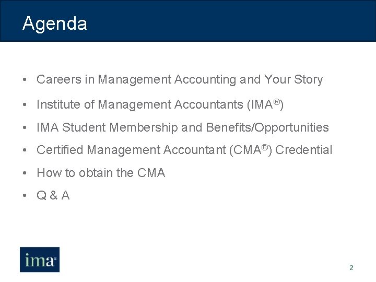This screenshot has width=376, height=282.
Task: Select the Agenda slide title
Action: click(55, 23)
